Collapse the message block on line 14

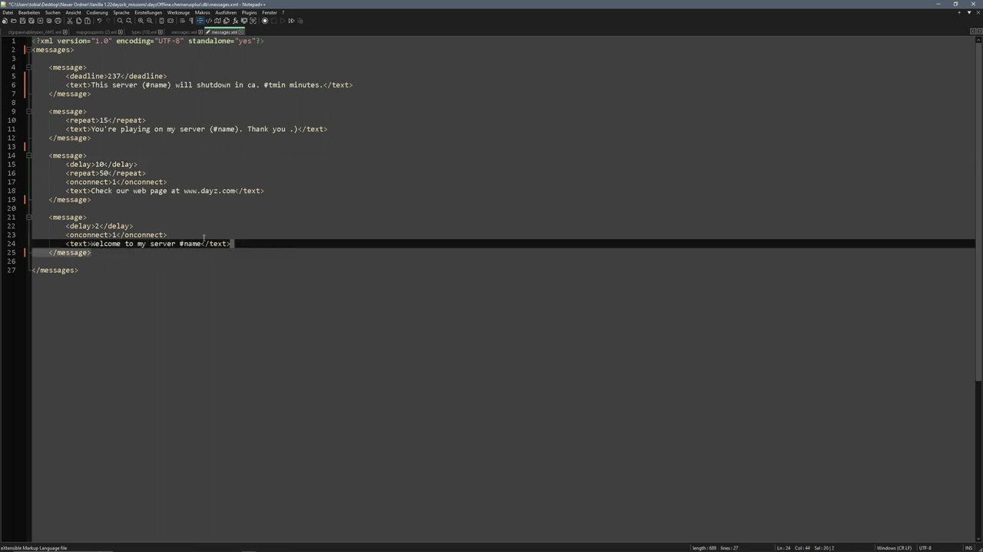(28, 156)
